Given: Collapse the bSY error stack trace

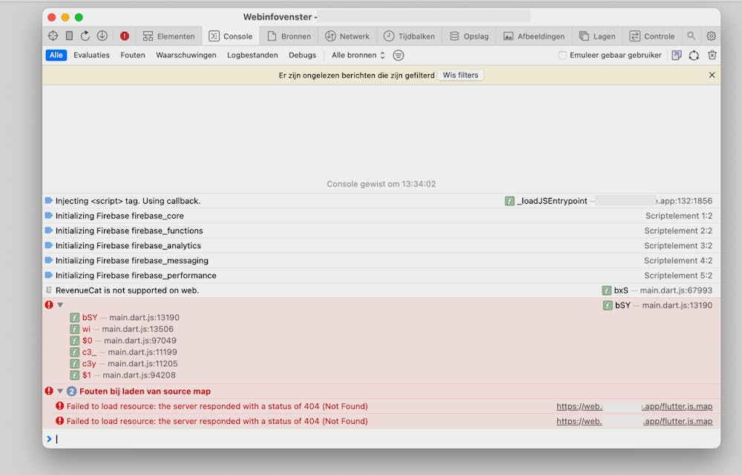Looking at the screenshot, I should tap(61, 305).
